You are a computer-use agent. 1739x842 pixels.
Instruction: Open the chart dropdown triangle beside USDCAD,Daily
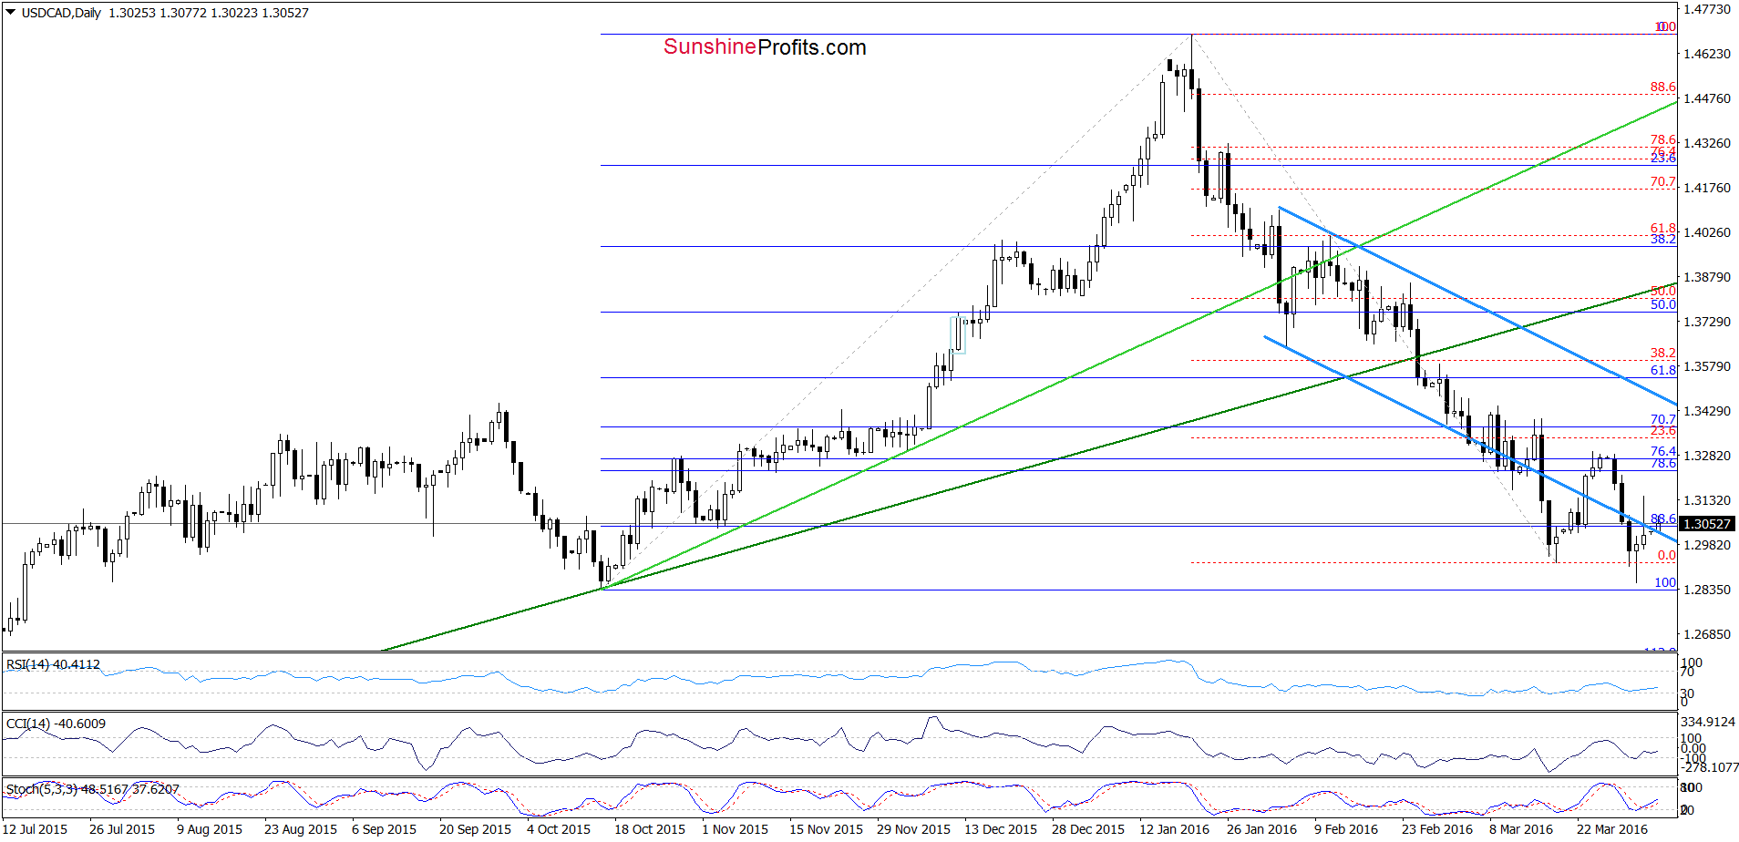(11, 13)
